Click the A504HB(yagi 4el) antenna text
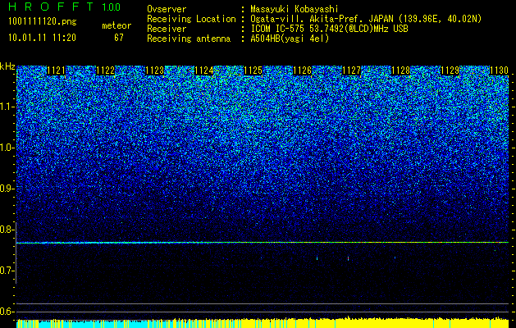 pos(290,39)
